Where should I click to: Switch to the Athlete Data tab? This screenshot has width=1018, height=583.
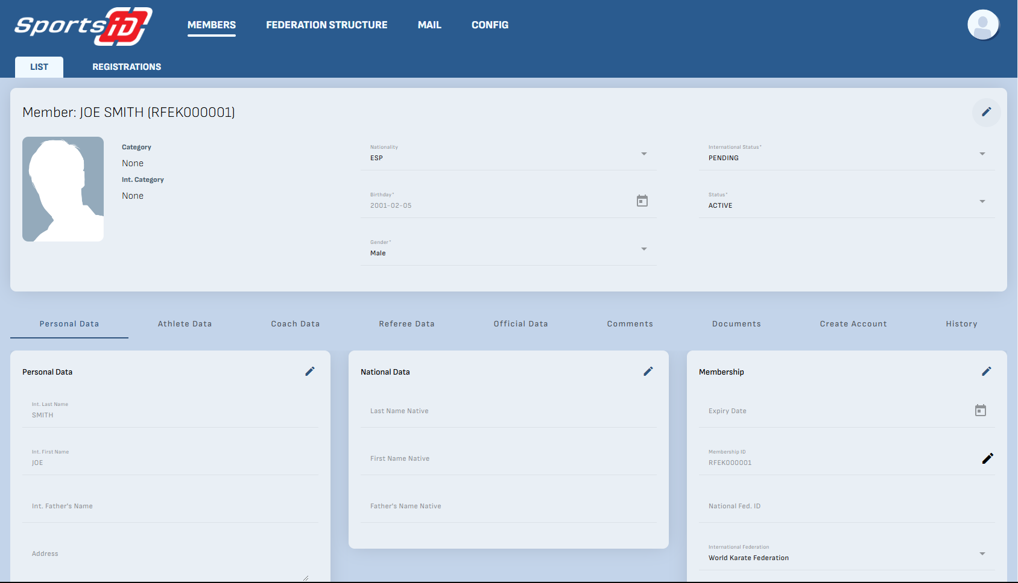tap(185, 324)
